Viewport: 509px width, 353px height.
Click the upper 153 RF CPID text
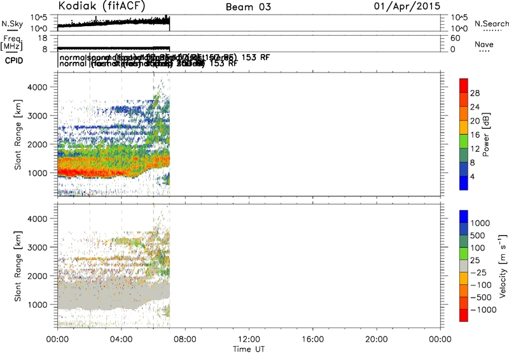pyautogui.click(x=256, y=57)
